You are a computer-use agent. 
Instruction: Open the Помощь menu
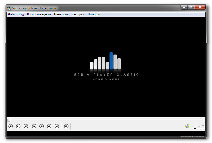(x=94, y=14)
